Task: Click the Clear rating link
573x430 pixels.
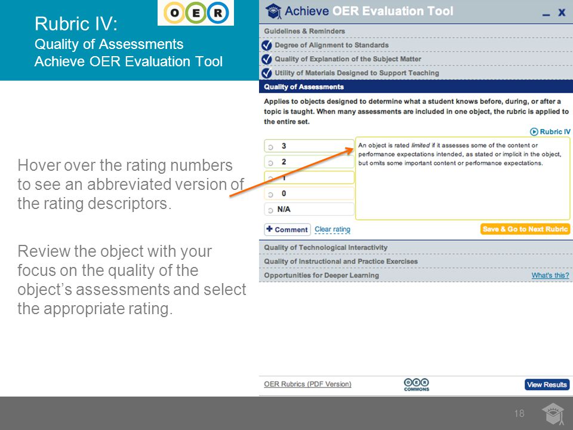Action: point(332,229)
